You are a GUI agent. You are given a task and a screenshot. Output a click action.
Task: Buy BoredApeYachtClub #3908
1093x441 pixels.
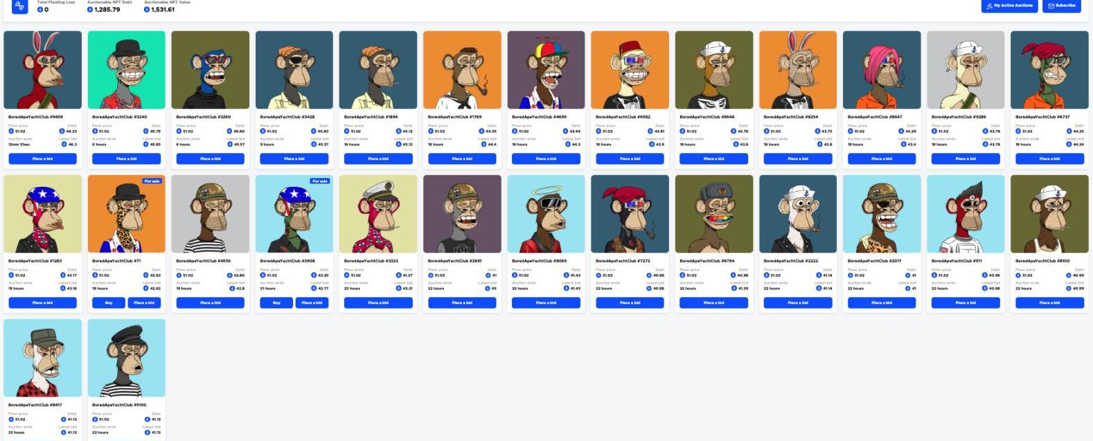(276, 303)
